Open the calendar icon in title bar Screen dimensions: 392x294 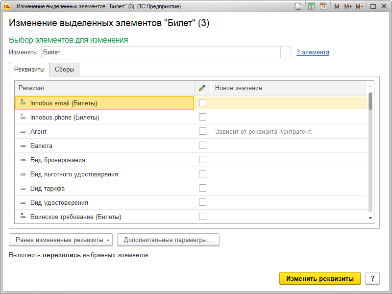tap(323, 6)
